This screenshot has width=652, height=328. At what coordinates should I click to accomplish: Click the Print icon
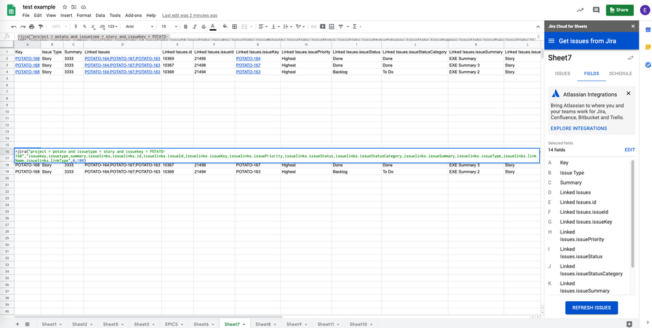click(x=31, y=27)
